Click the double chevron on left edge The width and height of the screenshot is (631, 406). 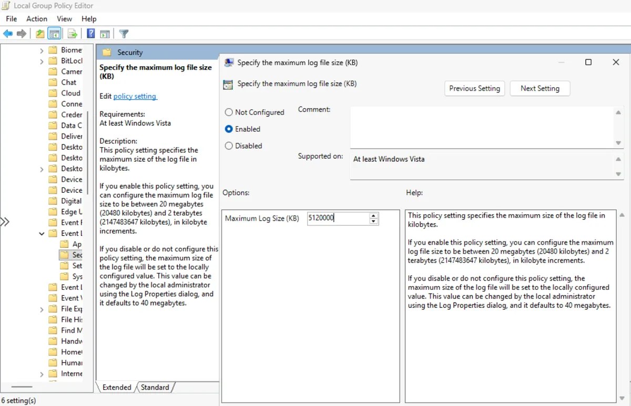tap(5, 222)
